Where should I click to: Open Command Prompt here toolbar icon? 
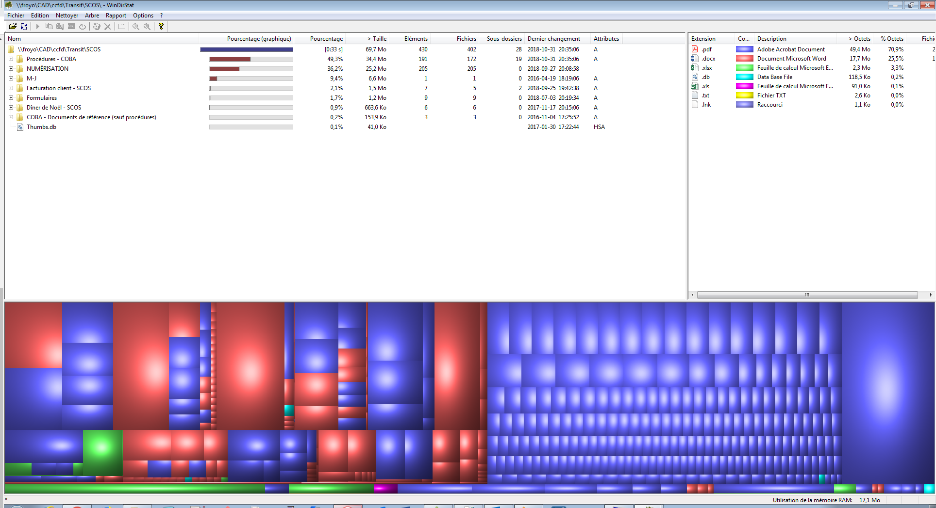[71, 27]
